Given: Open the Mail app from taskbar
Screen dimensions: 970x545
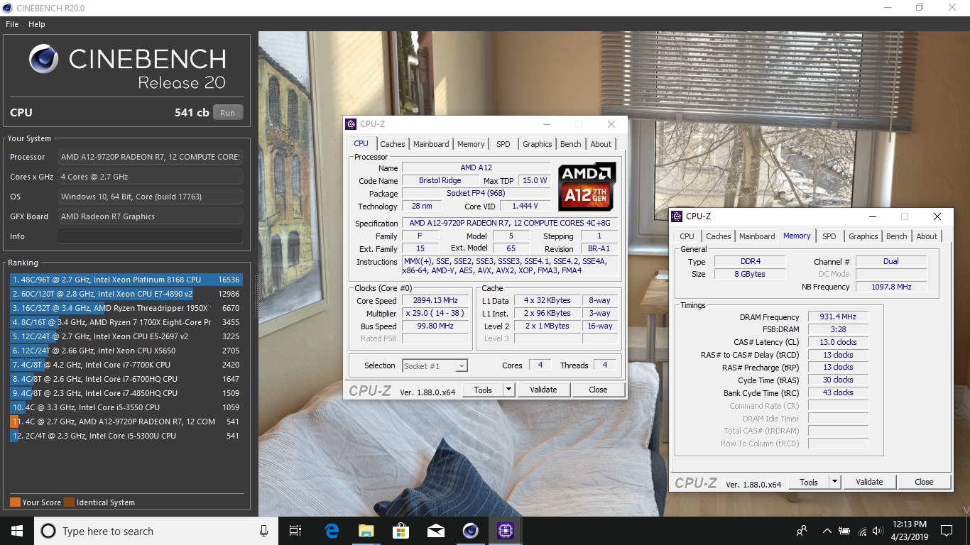Looking at the screenshot, I should pyautogui.click(x=435, y=531).
